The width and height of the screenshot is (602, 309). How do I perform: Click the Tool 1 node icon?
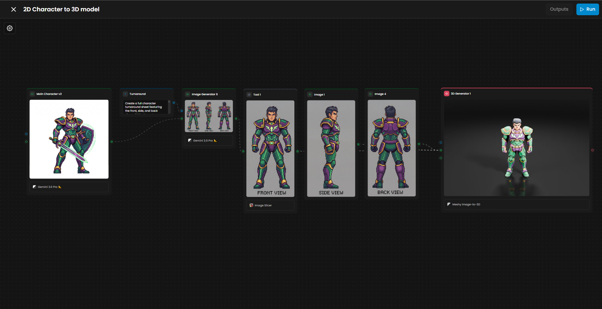(x=249, y=95)
